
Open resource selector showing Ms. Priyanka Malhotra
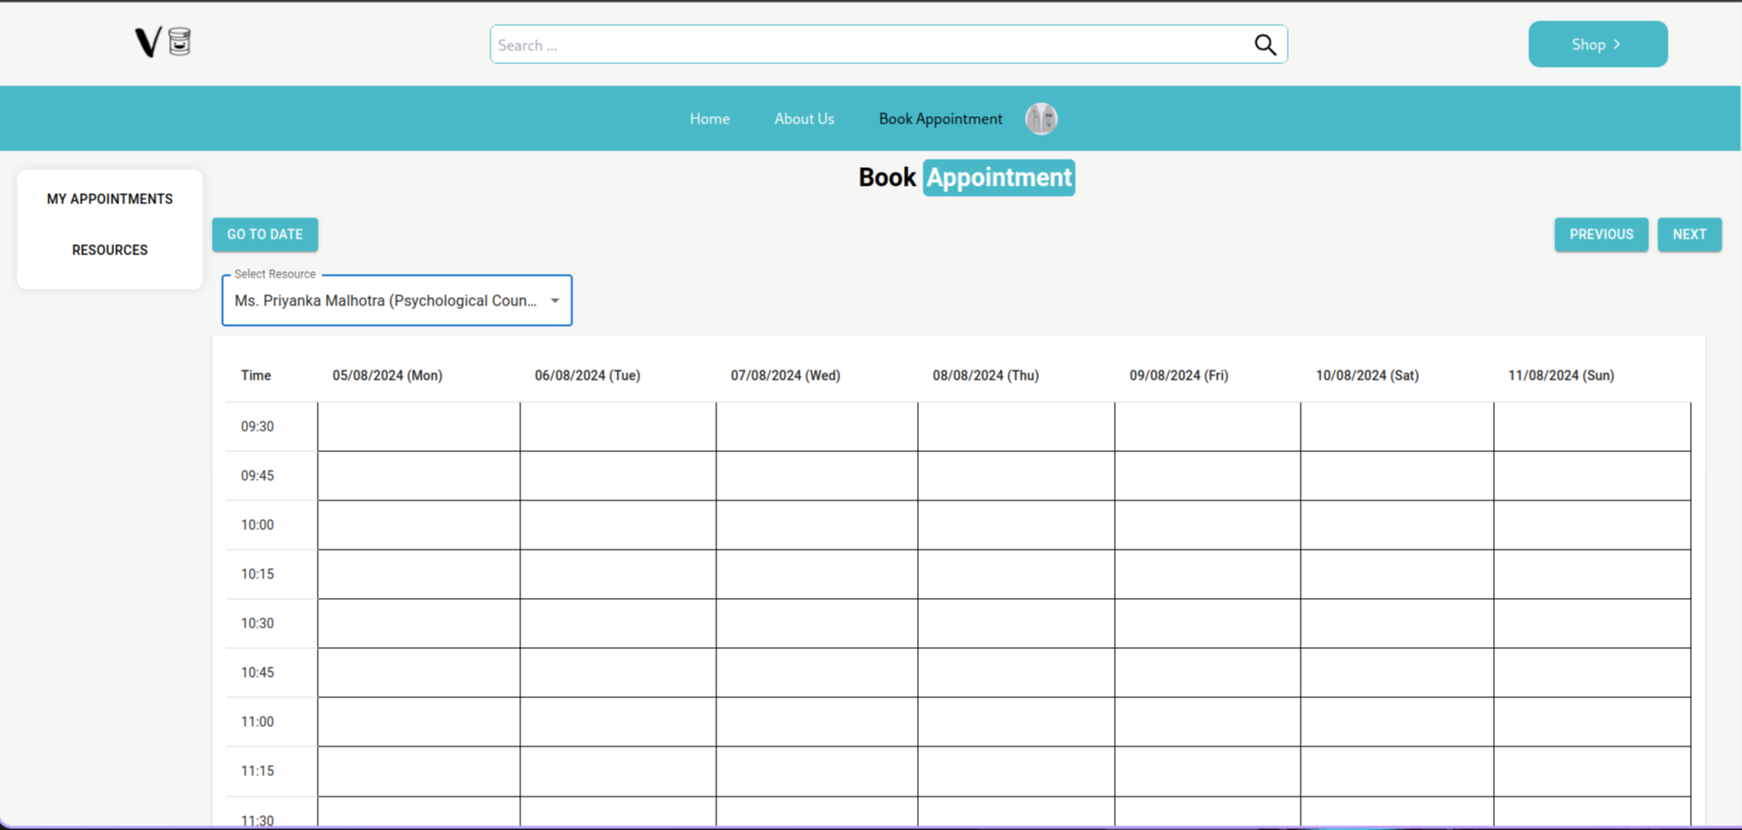(x=386, y=301)
